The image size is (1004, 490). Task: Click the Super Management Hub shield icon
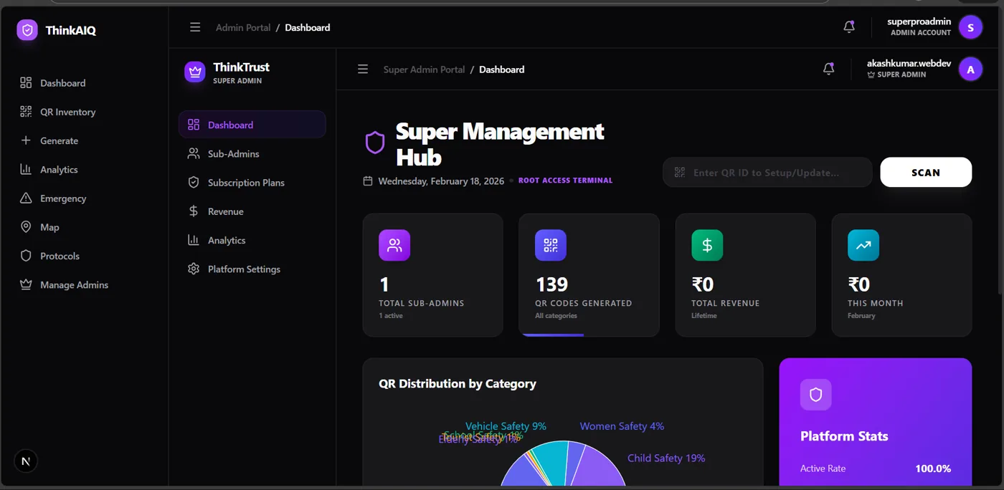(375, 143)
